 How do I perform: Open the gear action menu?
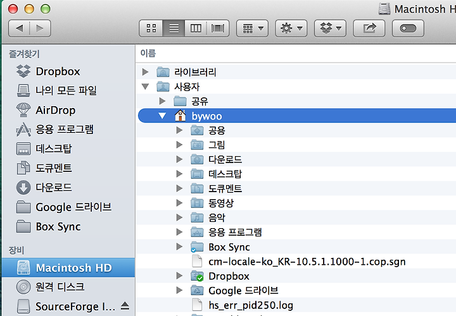[x=291, y=28]
